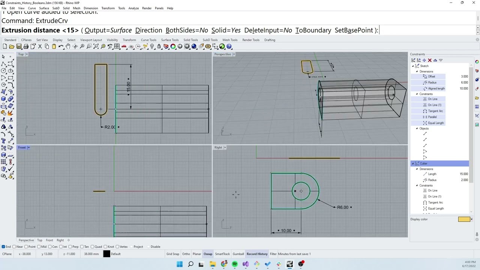Enable the Perp osnap checkbox
This screenshot has width=480, height=270.
tap(70, 247)
